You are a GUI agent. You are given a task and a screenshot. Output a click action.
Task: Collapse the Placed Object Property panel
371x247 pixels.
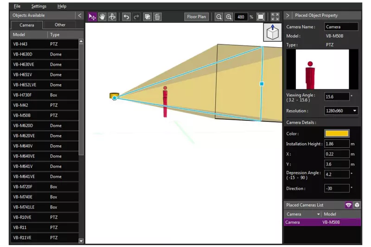(x=288, y=15)
